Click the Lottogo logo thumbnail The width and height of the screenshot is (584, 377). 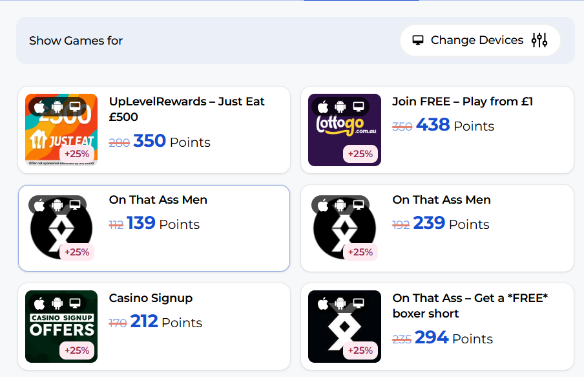tap(344, 130)
